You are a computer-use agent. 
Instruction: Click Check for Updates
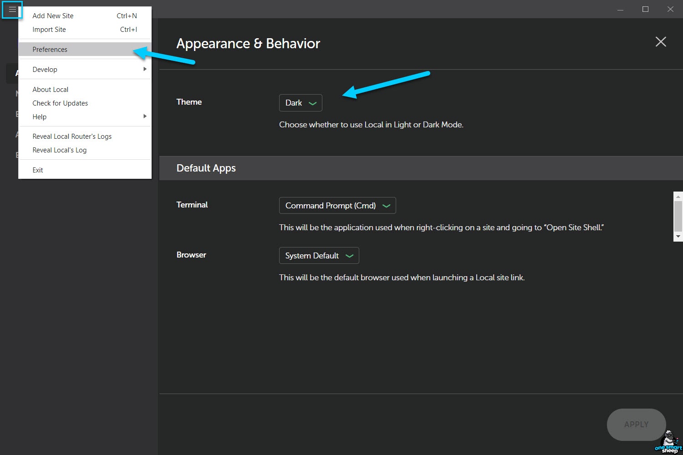click(60, 103)
